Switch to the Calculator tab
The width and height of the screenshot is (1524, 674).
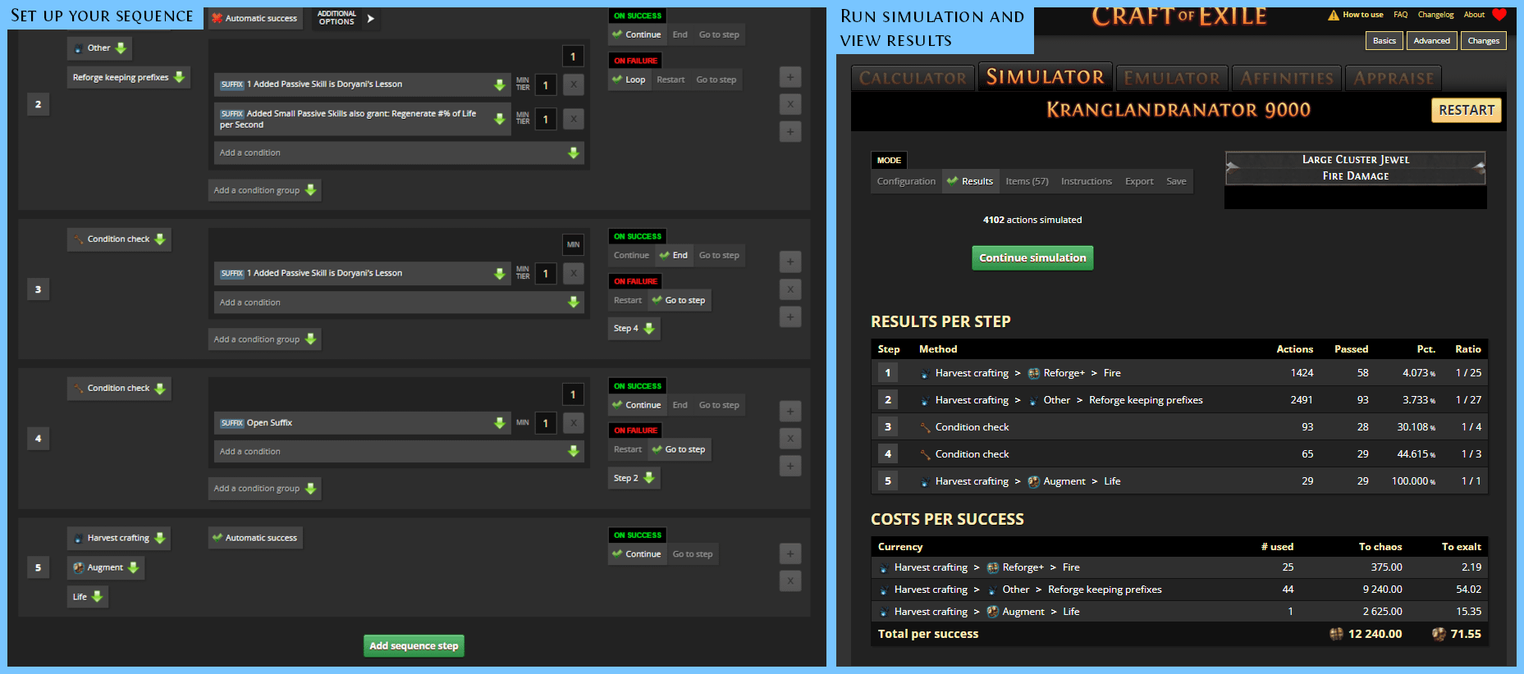coord(913,78)
